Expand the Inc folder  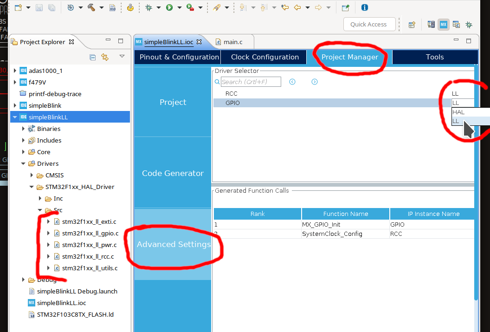coord(40,198)
